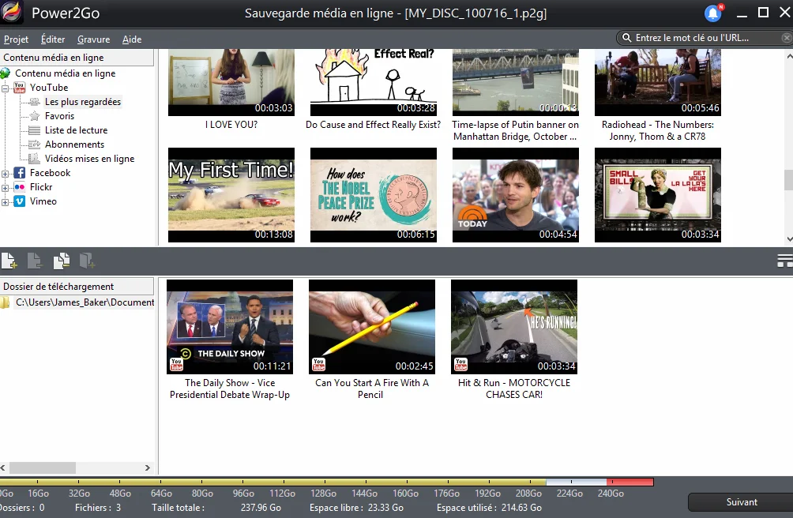Open the Éditer menu
The width and height of the screenshot is (793, 518).
(x=53, y=39)
